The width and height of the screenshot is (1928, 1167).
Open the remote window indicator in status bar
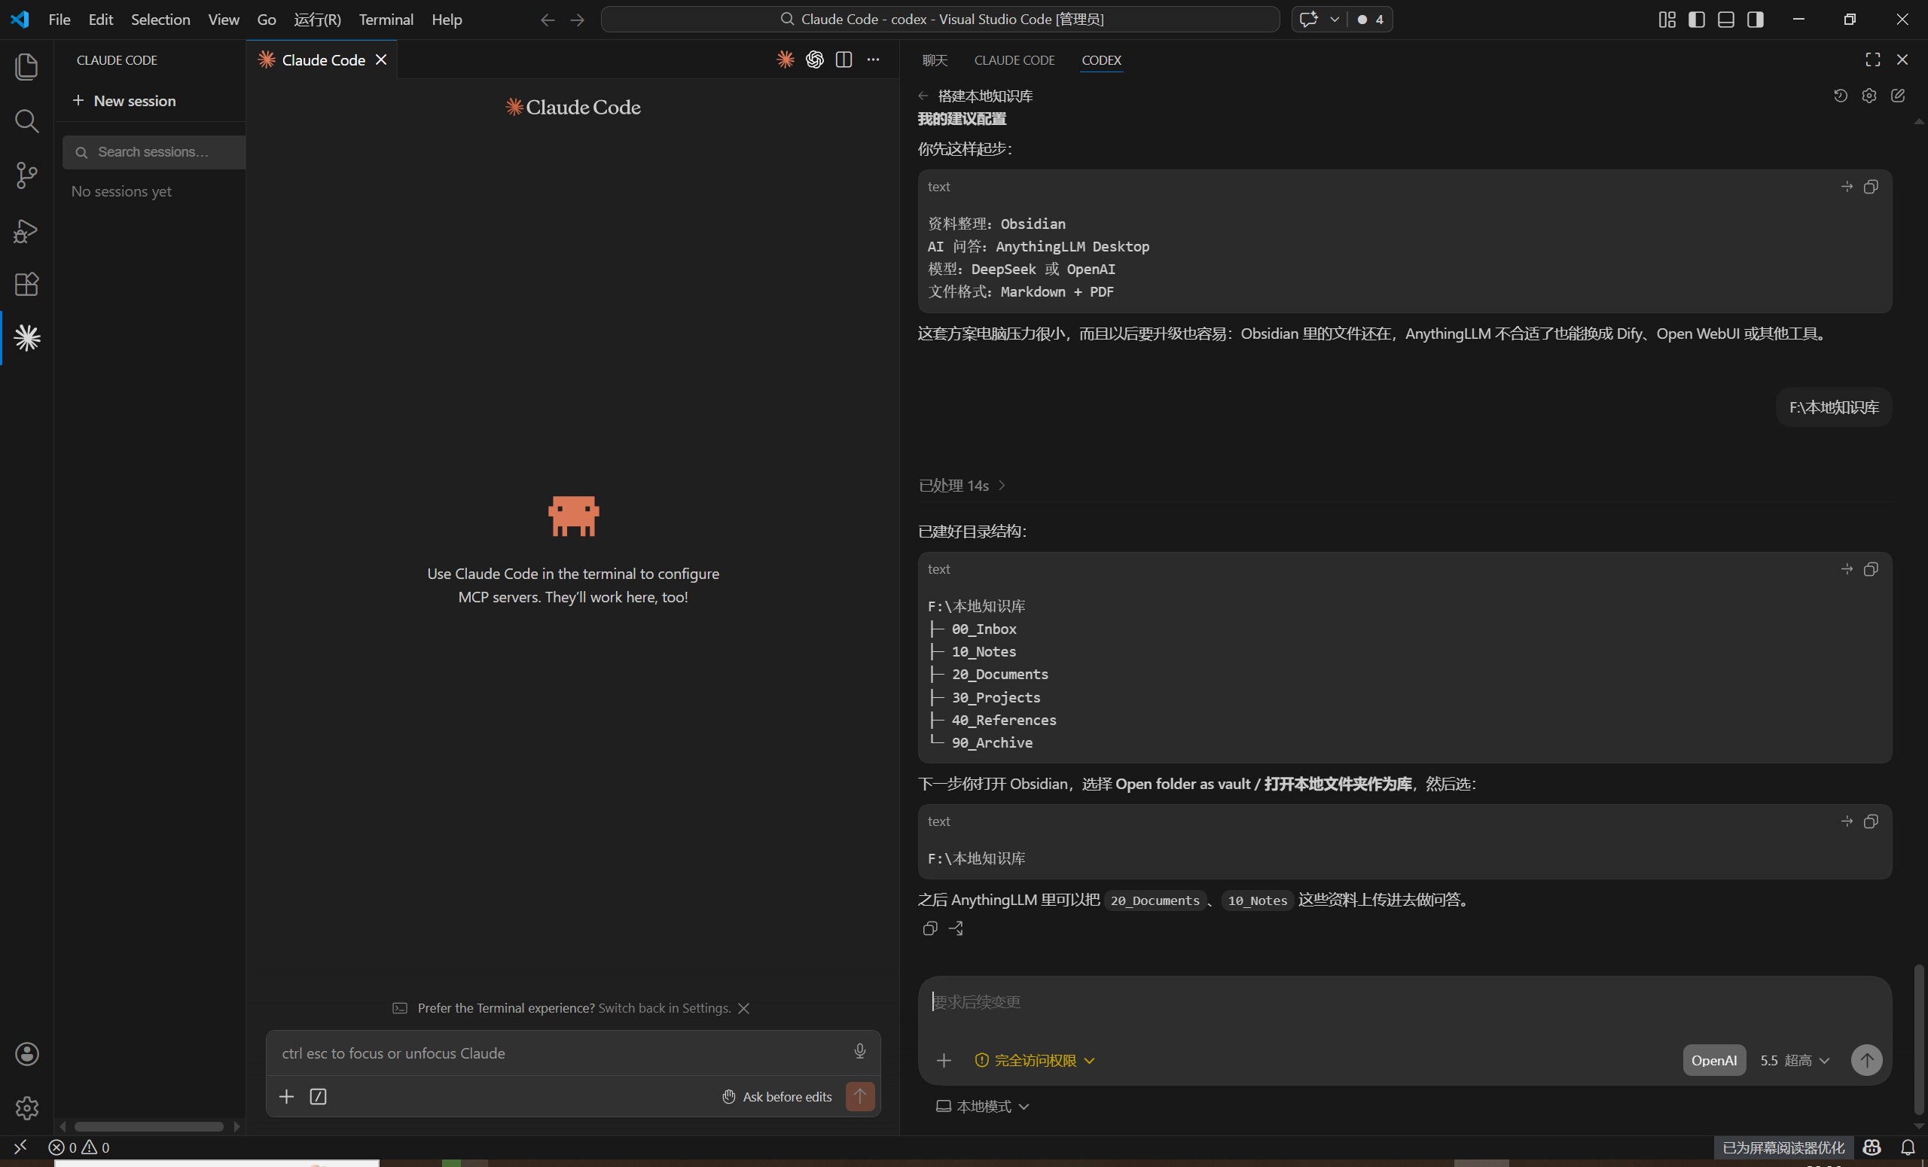(20, 1147)
